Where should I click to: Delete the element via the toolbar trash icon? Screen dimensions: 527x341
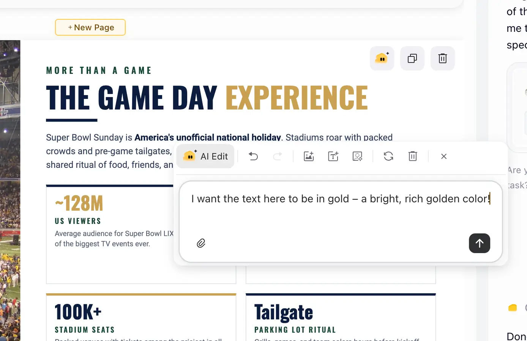point(413,156)
